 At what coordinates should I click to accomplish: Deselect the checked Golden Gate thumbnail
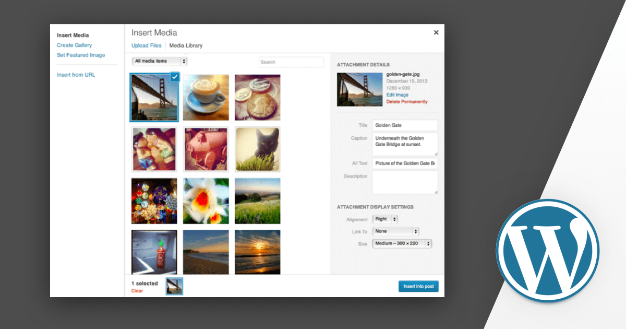click(175, 77)
